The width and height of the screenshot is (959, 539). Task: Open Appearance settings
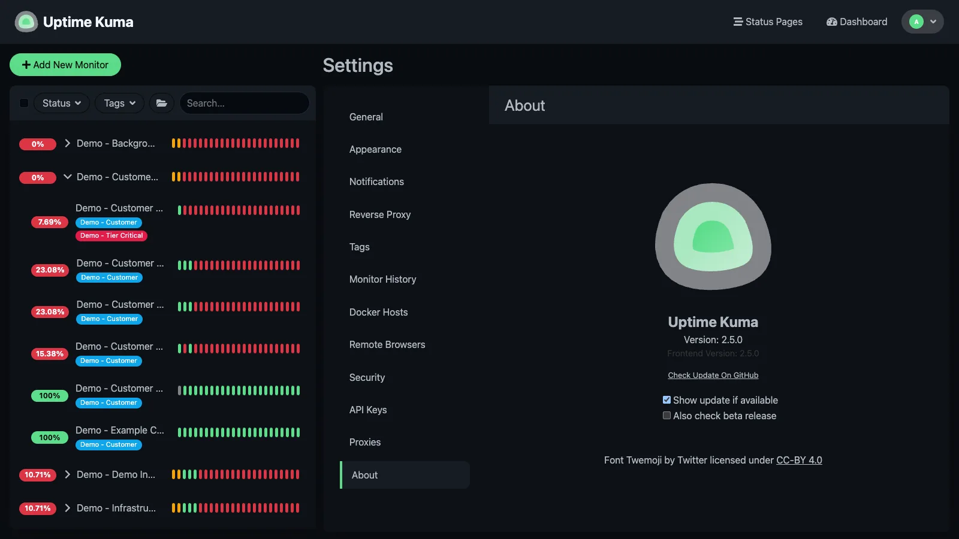tap(405, 149)
